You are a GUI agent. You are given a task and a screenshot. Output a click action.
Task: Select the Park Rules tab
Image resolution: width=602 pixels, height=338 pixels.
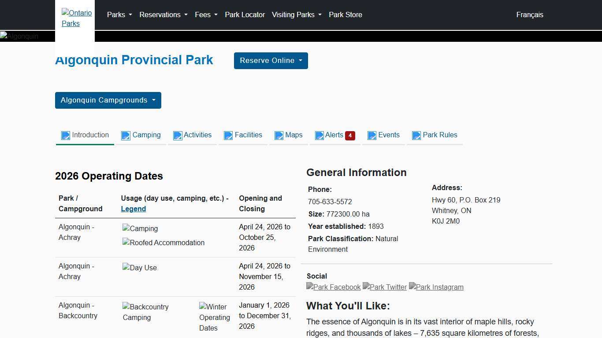point(435,135)
